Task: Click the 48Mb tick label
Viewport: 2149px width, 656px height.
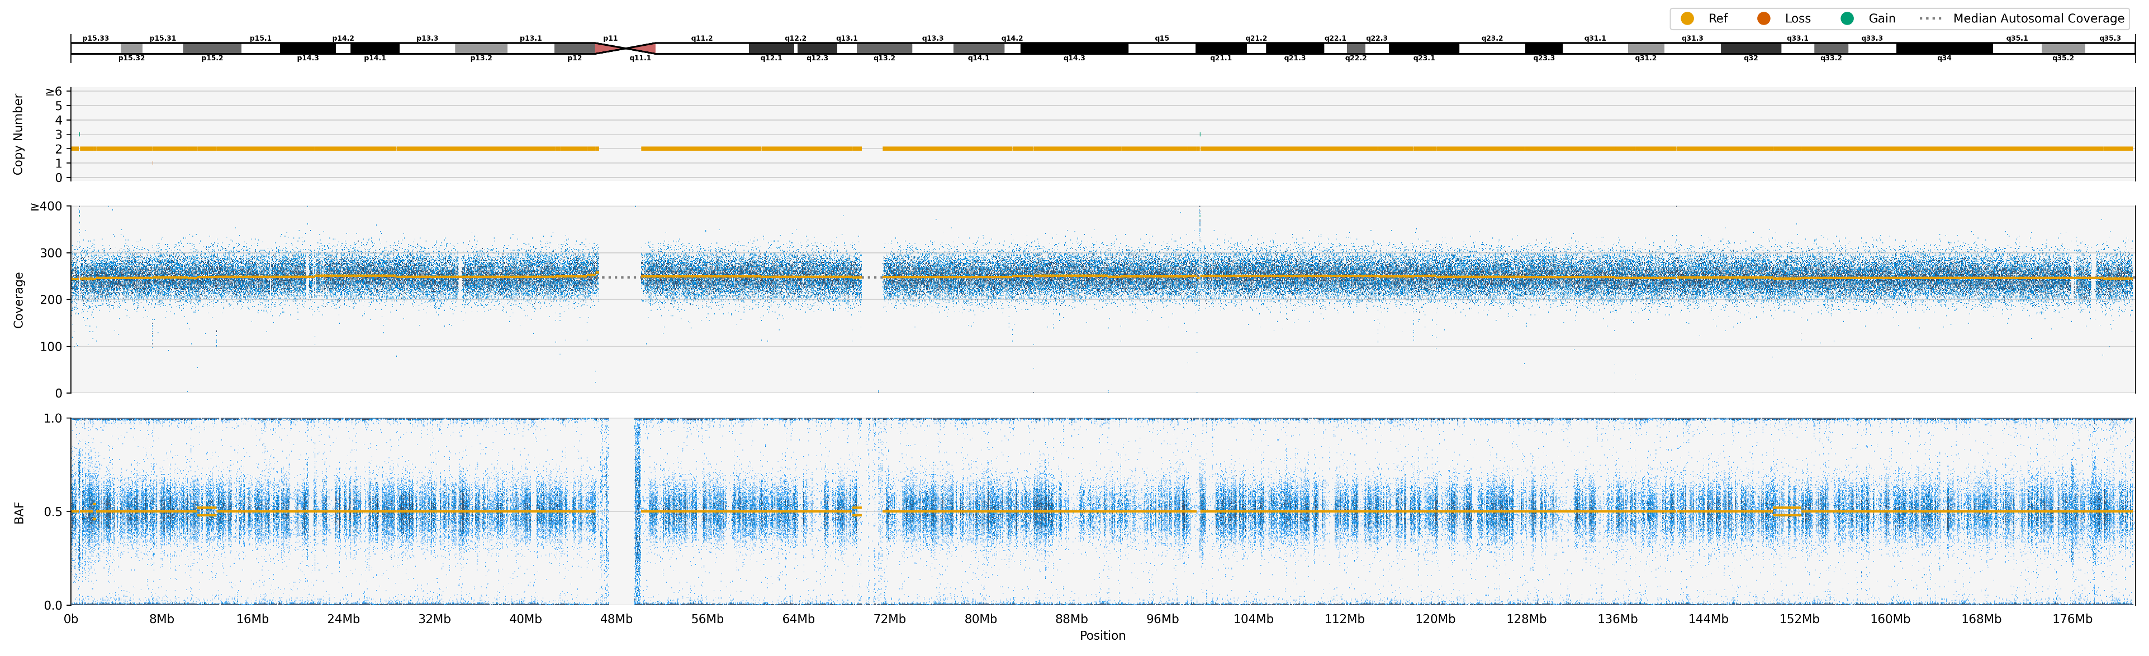Action: (616, 619)
